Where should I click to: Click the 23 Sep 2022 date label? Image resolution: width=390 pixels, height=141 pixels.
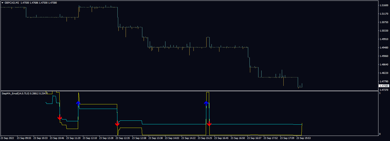(7, 138)
